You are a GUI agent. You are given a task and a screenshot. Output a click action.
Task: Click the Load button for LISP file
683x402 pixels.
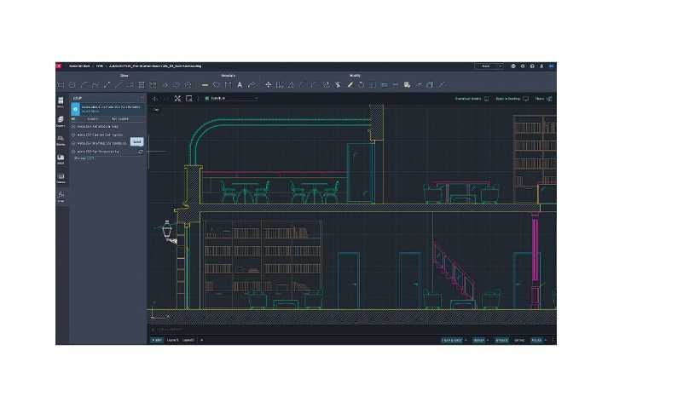click(136, 142)
